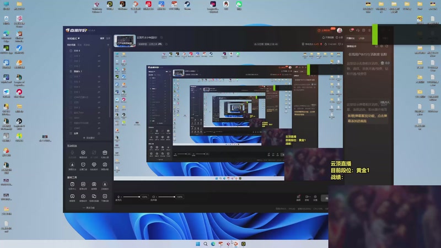
Task: Open the 常规模式 mode dropdown
Action: point(73,38)
